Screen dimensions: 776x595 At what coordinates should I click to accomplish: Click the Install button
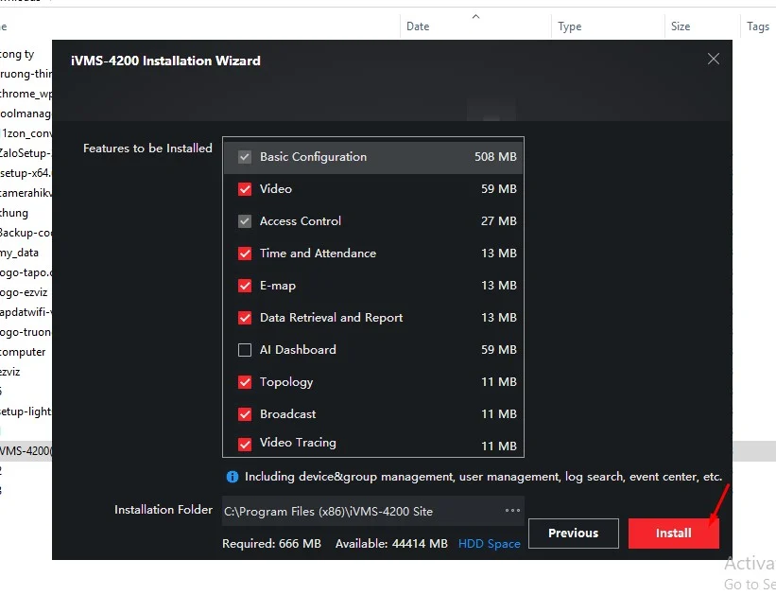click(x=673, y=534)
